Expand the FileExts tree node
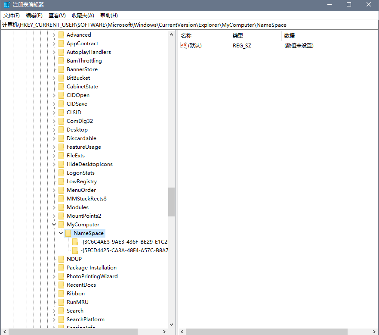 pos(54,156)
